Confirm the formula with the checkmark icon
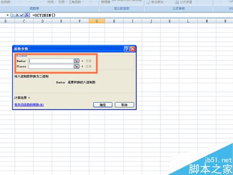This screenshot has width=233, height=175. click(22, 15)
